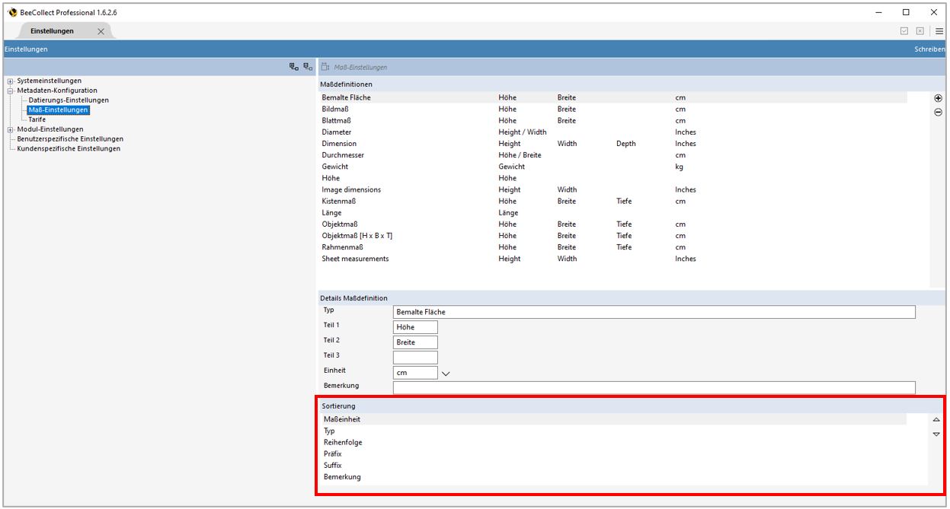Expand the Systemeinstellungen tree node
The image size is (950, 509).
point(11,81)
